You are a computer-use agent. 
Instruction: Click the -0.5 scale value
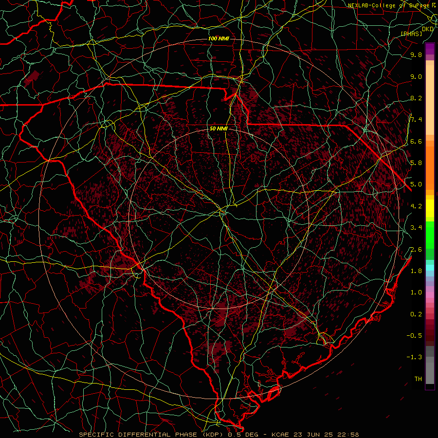[414, 335]
